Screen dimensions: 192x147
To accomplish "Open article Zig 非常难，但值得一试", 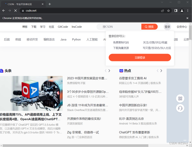I will (83, 132).
